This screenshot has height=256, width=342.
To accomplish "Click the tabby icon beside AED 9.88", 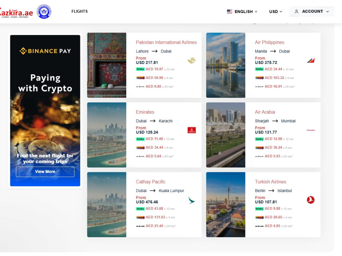I will pos(259,209).
